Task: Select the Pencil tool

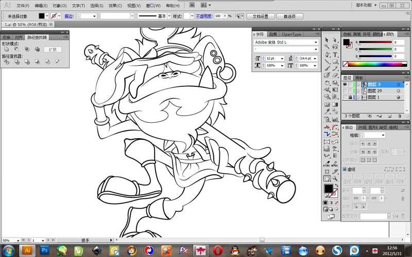Action: click(335, 68)
